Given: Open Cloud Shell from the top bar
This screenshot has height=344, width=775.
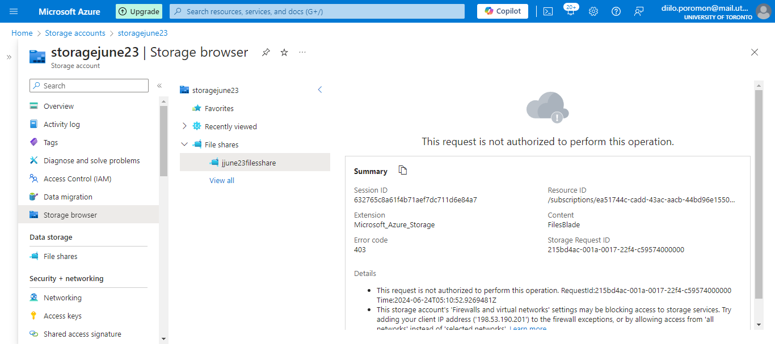Looking at the screenshot, I should coord(548,11).
